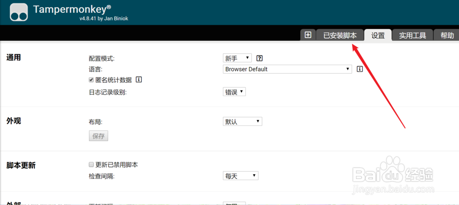Open the 配置模式 dropdown showing 新手
This screenshot has height=205, width=459.
point(237,58)
